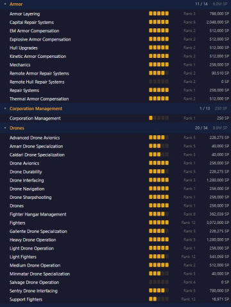Click 3,072,000 SP value of Fighters
The image size is (231, 307).
point(218,223)
